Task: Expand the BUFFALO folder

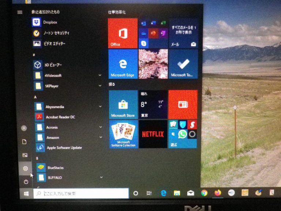Action: 101,177
